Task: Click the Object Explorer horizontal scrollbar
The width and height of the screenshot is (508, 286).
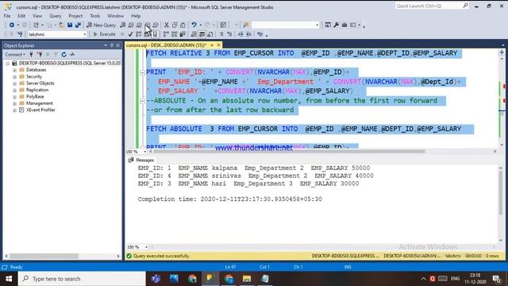Action: 44,256
